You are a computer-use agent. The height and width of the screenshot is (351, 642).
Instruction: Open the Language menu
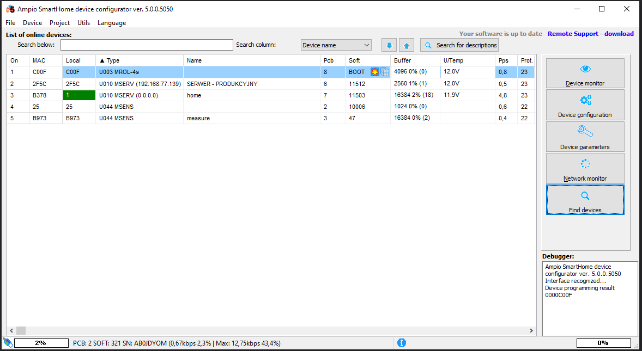coord(112,23)
